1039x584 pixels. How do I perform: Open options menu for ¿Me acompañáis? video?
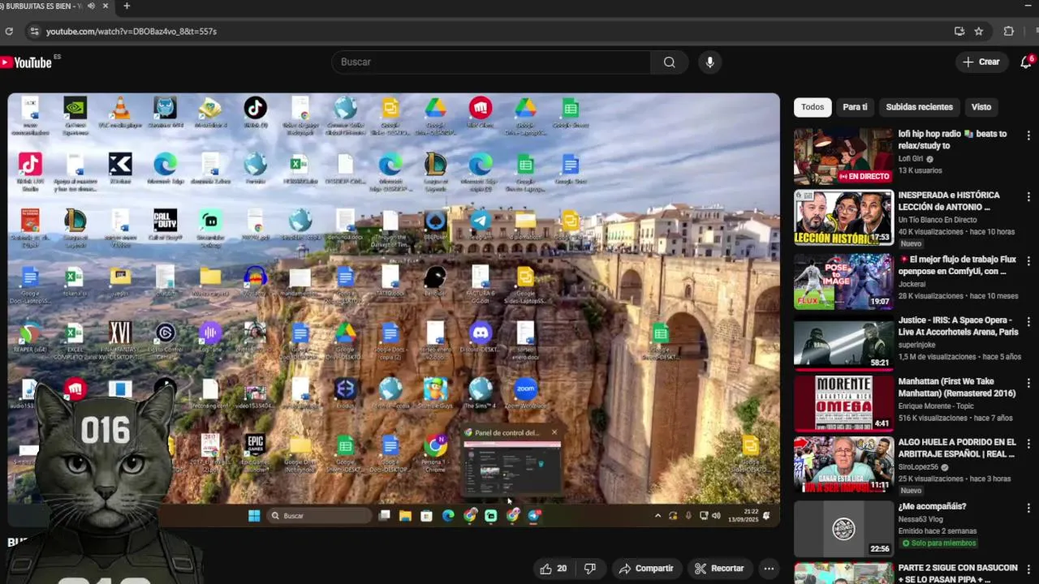point(1028,508)
